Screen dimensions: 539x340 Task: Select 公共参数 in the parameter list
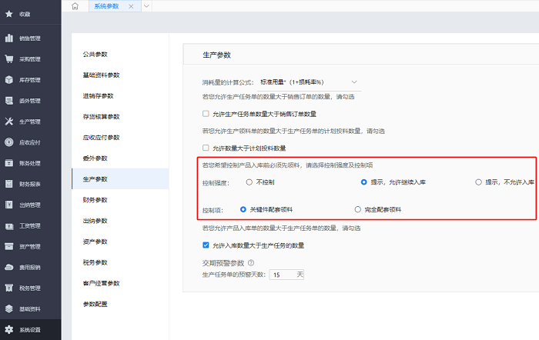click(95, 54)
